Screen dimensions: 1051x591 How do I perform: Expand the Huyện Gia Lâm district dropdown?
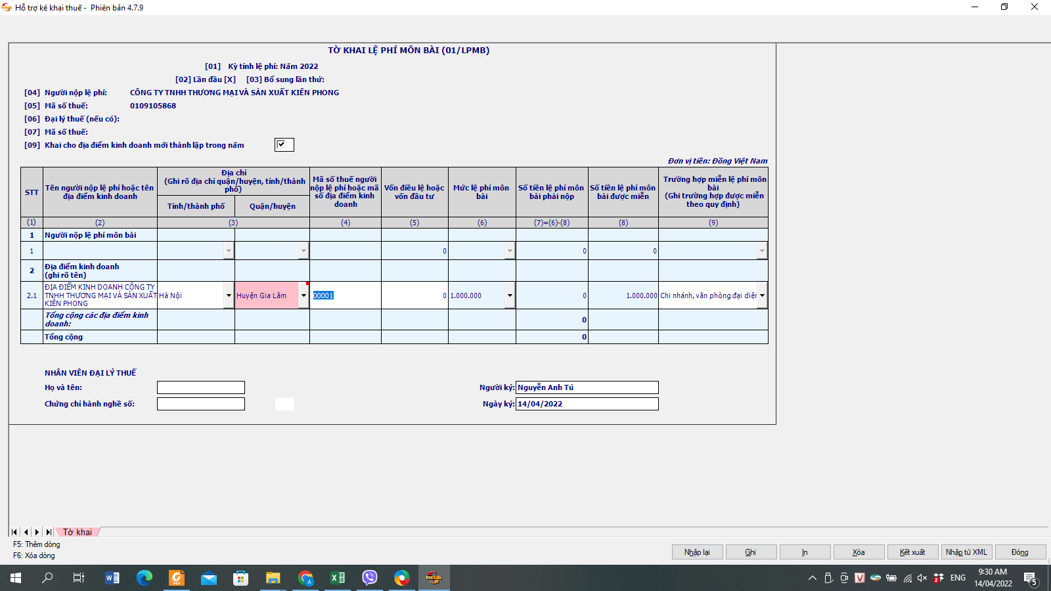pyautogui.click(x=303, y=295)
